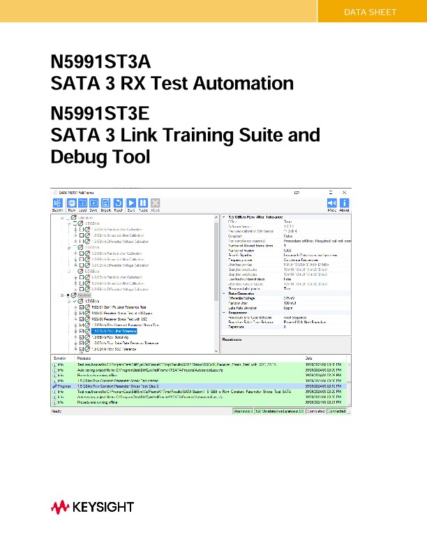Uncheck 1.5 GBit/s Rcvr SSC Tolerance checkbox
This screenshot has height=553, width=427.
coord(82,349)
